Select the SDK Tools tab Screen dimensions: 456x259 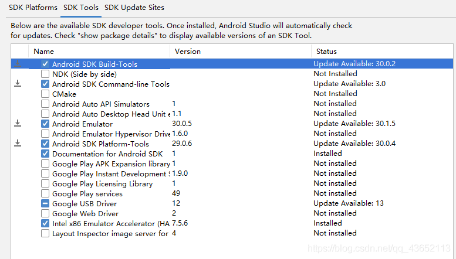pos(81,8)
